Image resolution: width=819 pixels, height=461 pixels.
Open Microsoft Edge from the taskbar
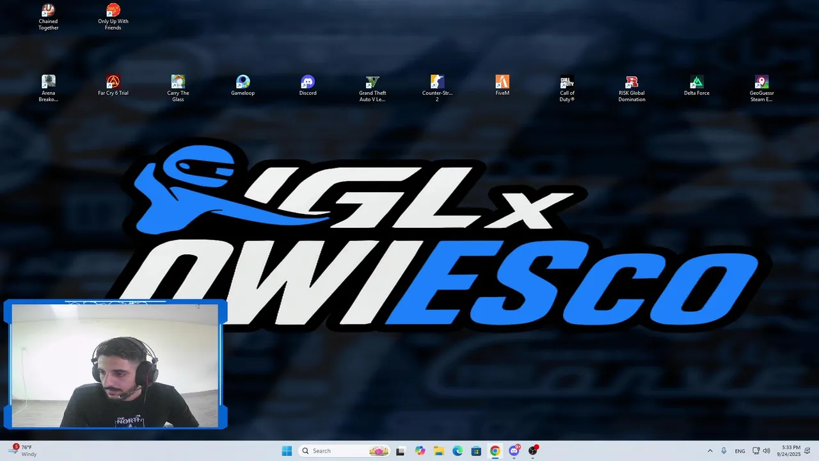pos(457,451)
